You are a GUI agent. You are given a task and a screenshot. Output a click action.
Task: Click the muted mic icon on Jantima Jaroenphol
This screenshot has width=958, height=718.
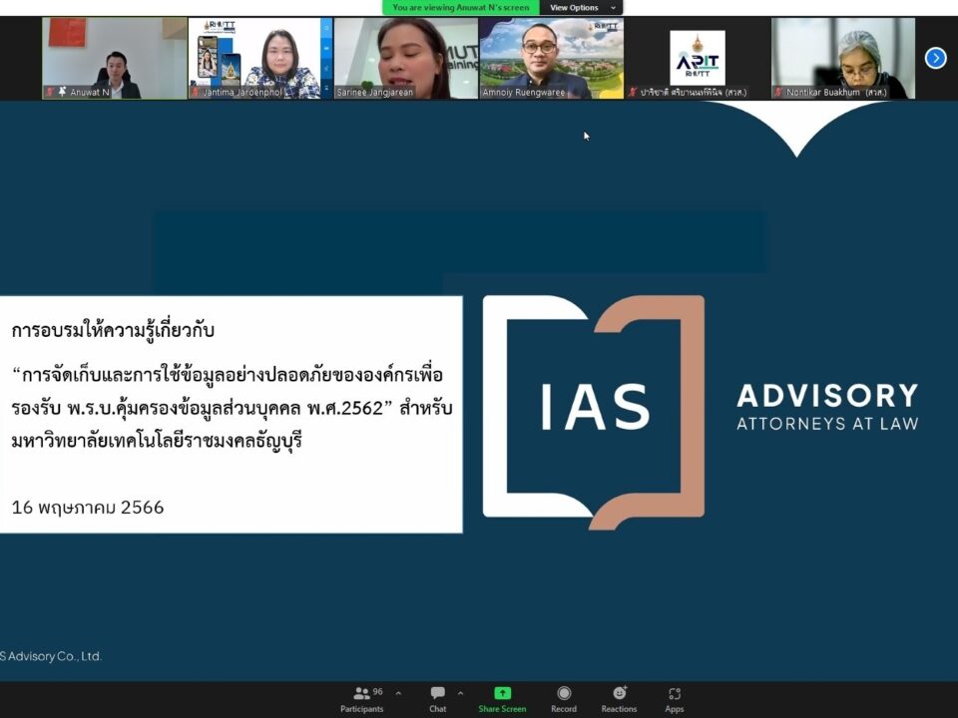(x=196, y=92)
